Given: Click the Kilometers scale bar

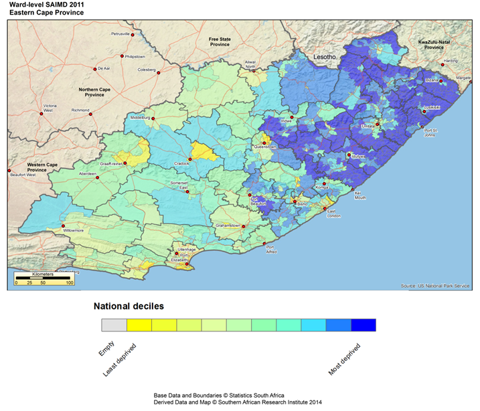Looking at the screenshot, I should coord(43,276).
